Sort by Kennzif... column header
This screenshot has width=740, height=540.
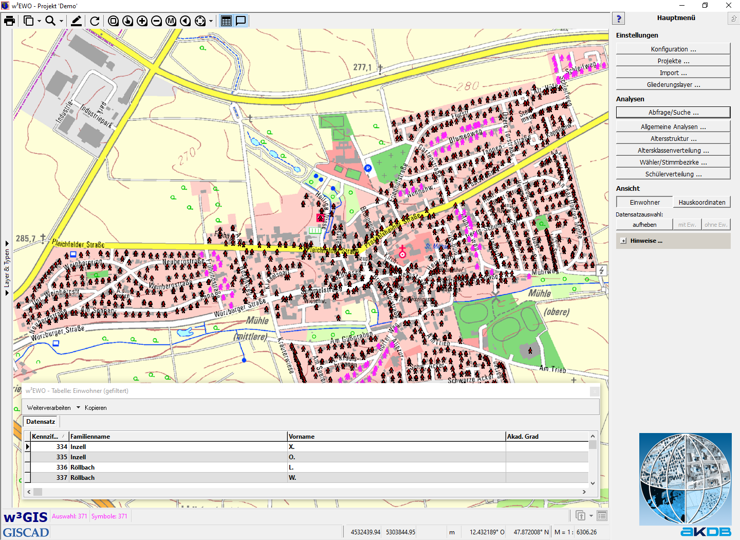click(x=49, y=436)
